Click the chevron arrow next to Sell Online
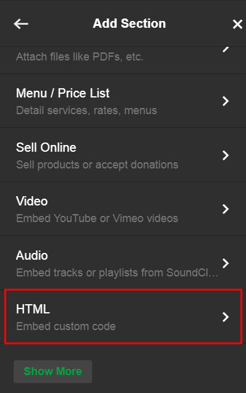Screen dimensions: 246x393 226,155
